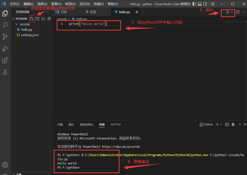Viewport: 247px width, 175px height.
Task: Collapse the PYTHON workspace section
Action: [20, 19]
